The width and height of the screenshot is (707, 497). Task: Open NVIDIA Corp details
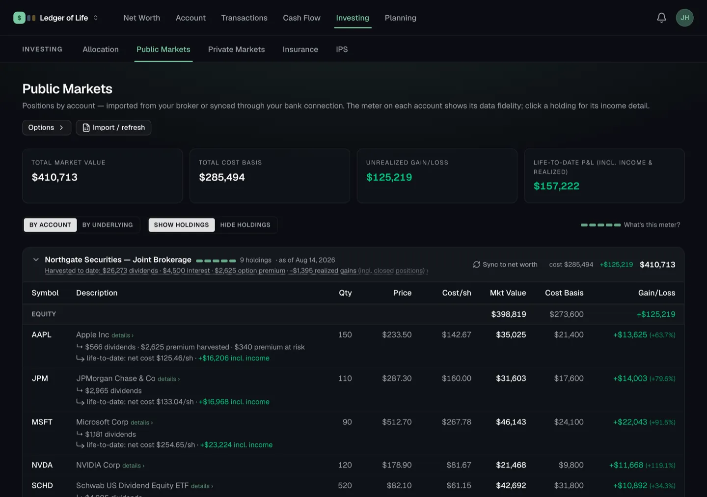pos(133,466)
